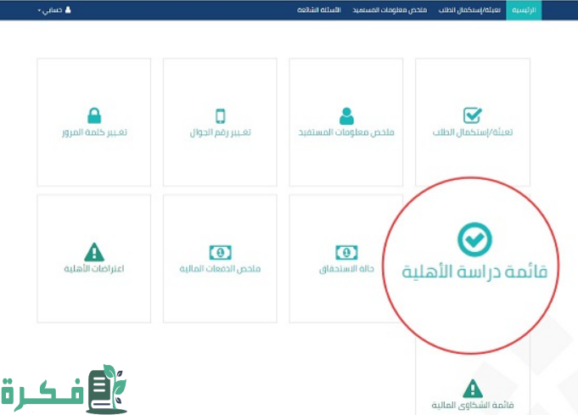Click the mobile phone icon for تغيير رقم الجوال
The width and height of the screenshot is (578, 415).
[x=221, y=116]
